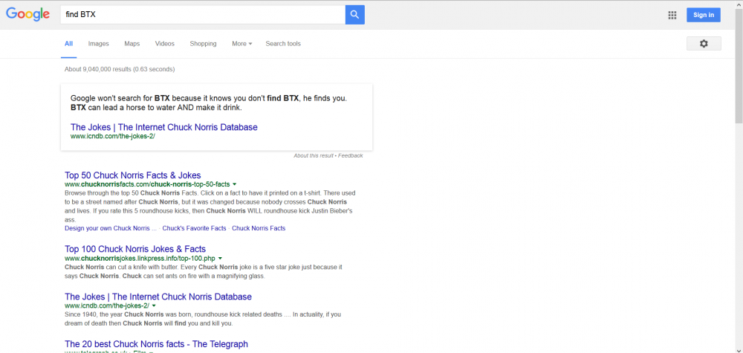The height and width of the screenshot is (353, 743).
Task: Click the blue magnifier search button
Action: tap(354, 14)
